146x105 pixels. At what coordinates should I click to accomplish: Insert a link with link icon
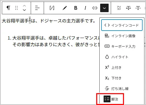click(x=95, y=8)
